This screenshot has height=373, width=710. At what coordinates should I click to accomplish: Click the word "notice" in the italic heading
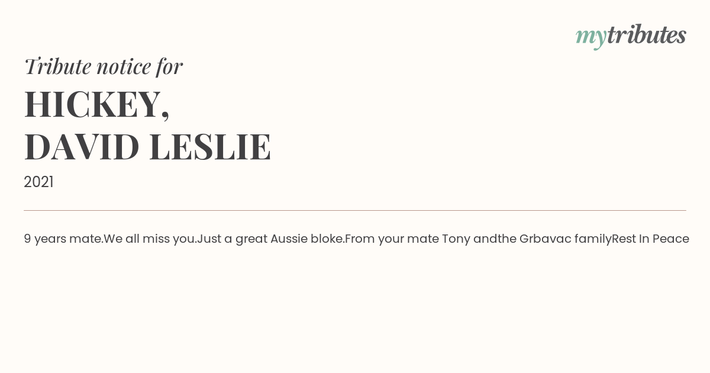click(x=124, y=66)
